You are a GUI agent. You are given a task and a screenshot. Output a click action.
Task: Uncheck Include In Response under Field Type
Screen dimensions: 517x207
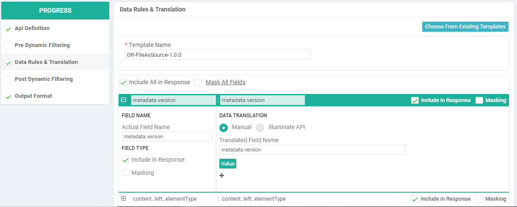click(126, 160)
